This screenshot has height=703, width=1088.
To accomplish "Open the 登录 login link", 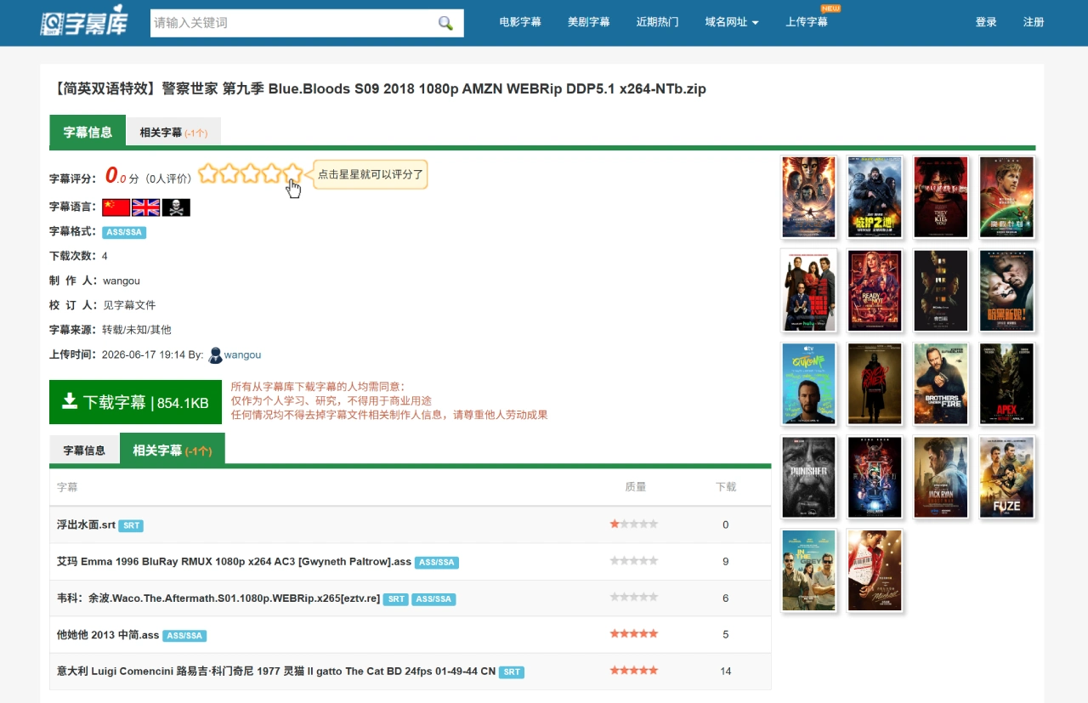I will tap(986, 22).
